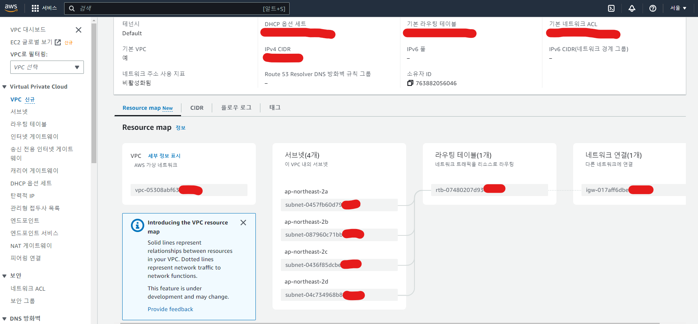Screen dimensions: 698x324
Task: Open the network ACL sidebar item
Action: tap(28, 288)
